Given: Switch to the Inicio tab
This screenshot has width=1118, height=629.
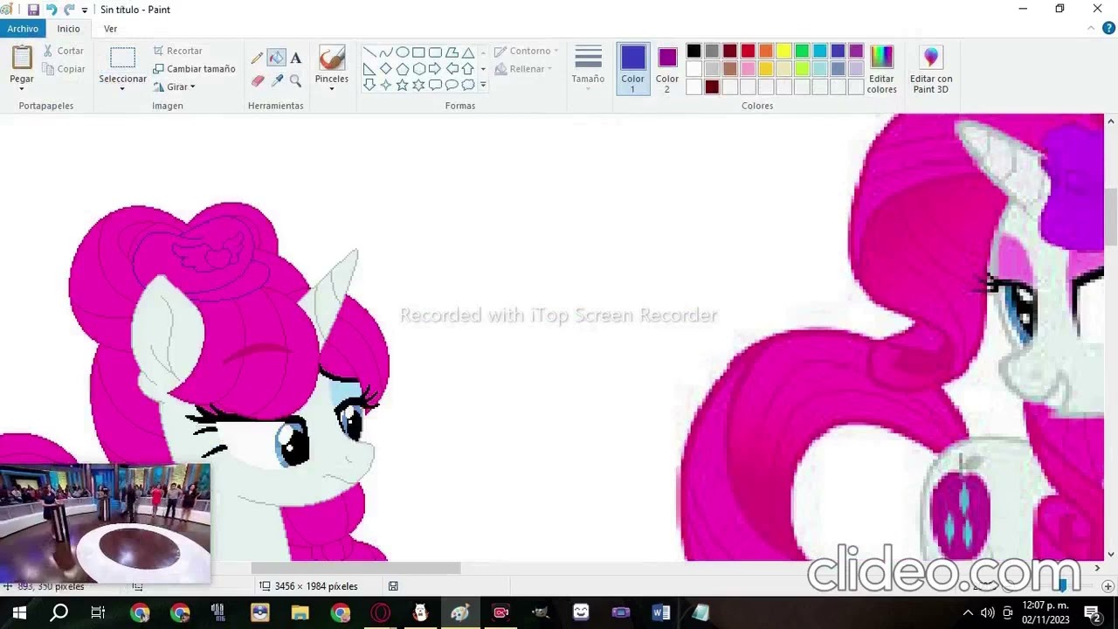Looking at the screenshot, I should click(x=68, y=29).
